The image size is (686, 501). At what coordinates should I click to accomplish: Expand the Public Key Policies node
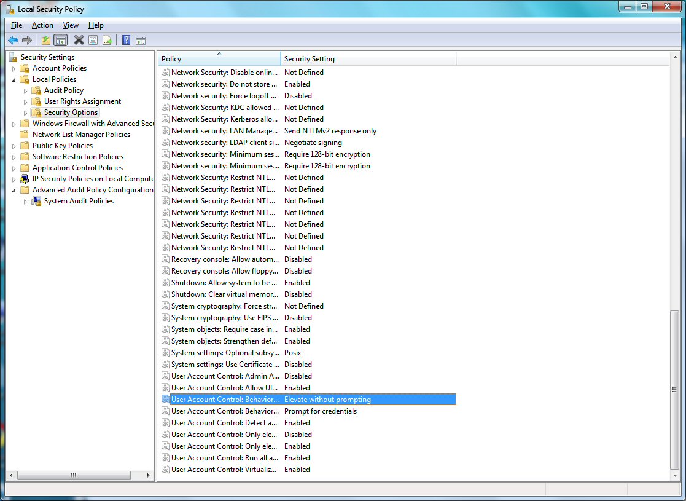point(14,146)
